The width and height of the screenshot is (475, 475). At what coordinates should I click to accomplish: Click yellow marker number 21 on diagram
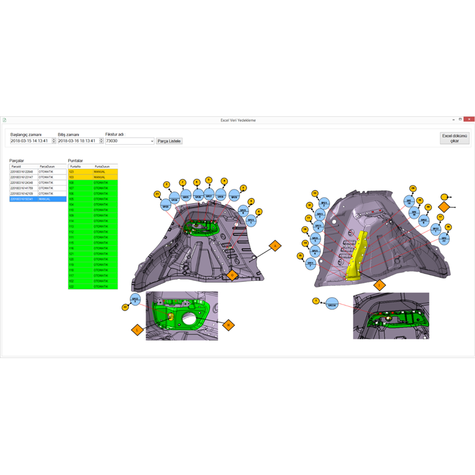(157, 194)
